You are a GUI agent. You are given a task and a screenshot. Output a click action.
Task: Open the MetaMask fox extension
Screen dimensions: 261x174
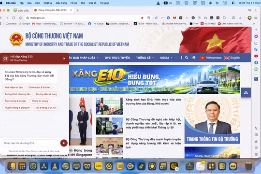(x=174, y=18)
